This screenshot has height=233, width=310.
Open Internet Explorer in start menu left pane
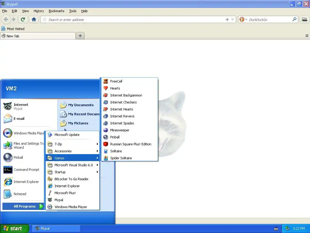point(23,182)
